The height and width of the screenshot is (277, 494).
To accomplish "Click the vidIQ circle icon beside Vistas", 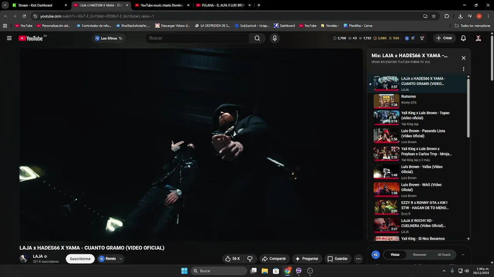I will 376,255.
